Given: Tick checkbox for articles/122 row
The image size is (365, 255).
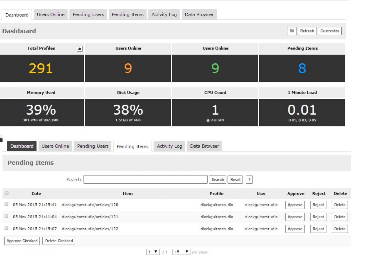Looking at the screenshot, I should (7, 228).
